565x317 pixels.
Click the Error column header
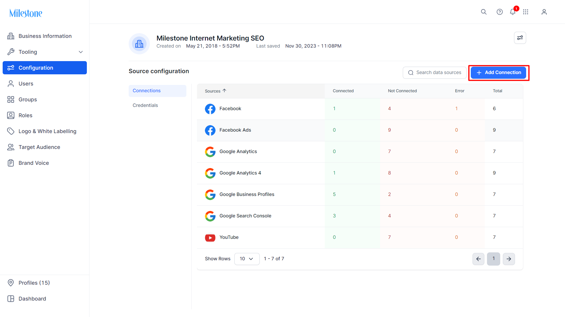pos(460,91)
